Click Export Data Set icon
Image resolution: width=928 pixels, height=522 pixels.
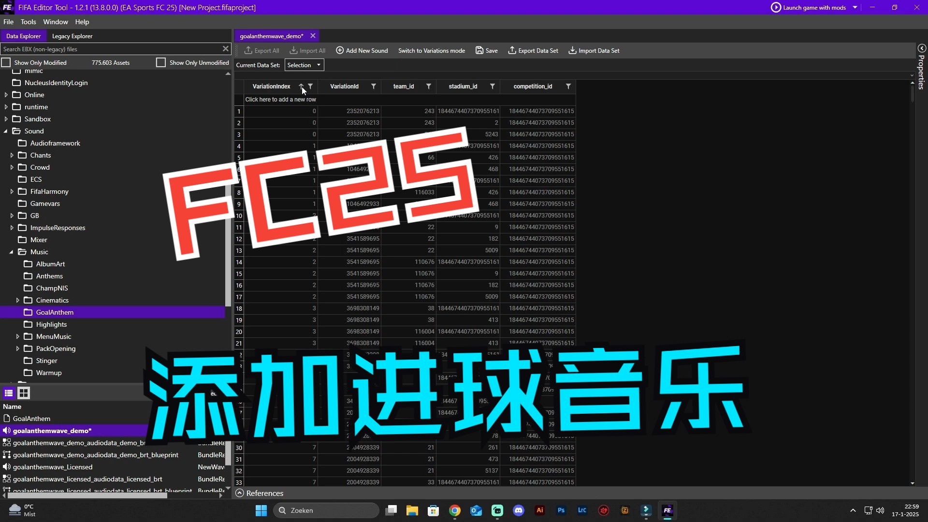click(x=512, y=50)
